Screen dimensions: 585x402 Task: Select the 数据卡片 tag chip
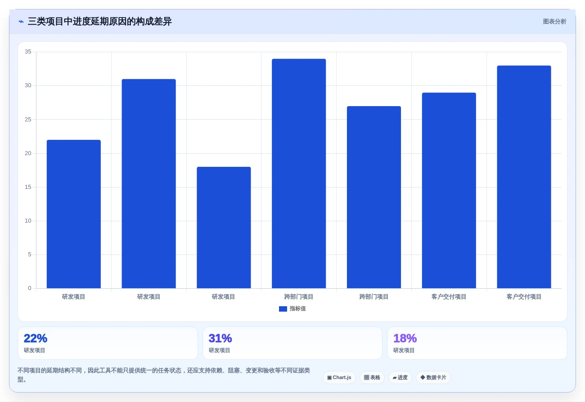(433, 378)
